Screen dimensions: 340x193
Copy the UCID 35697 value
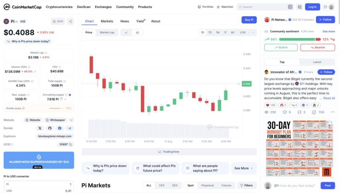pos(71,144)
